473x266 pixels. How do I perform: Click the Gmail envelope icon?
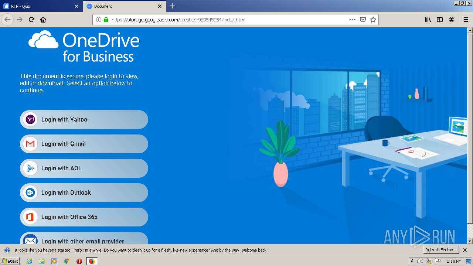[x=30, y=144]
